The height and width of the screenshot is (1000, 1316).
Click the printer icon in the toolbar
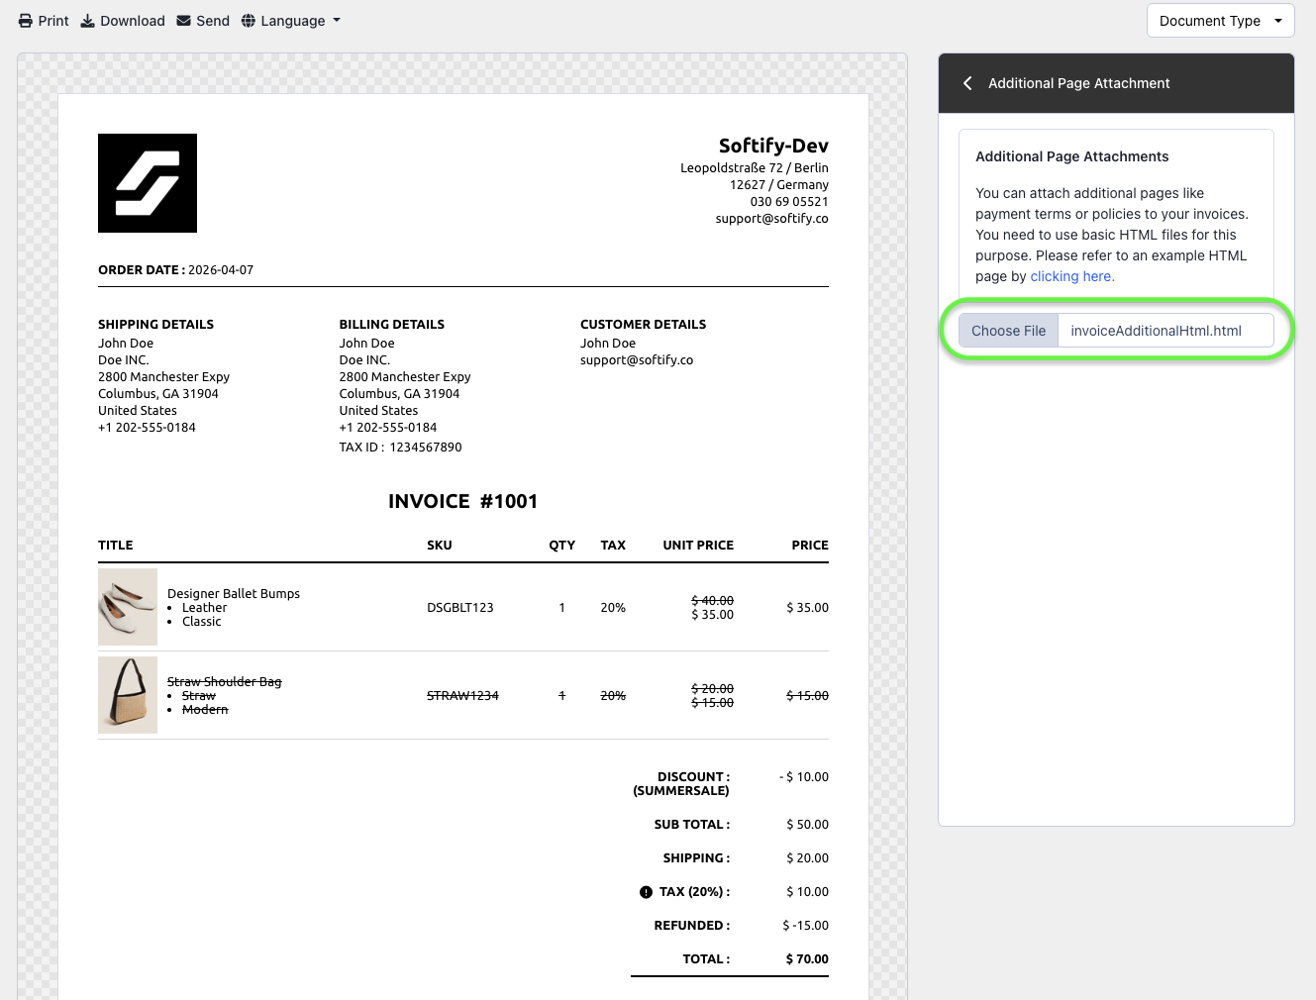[x=26, y=21]
